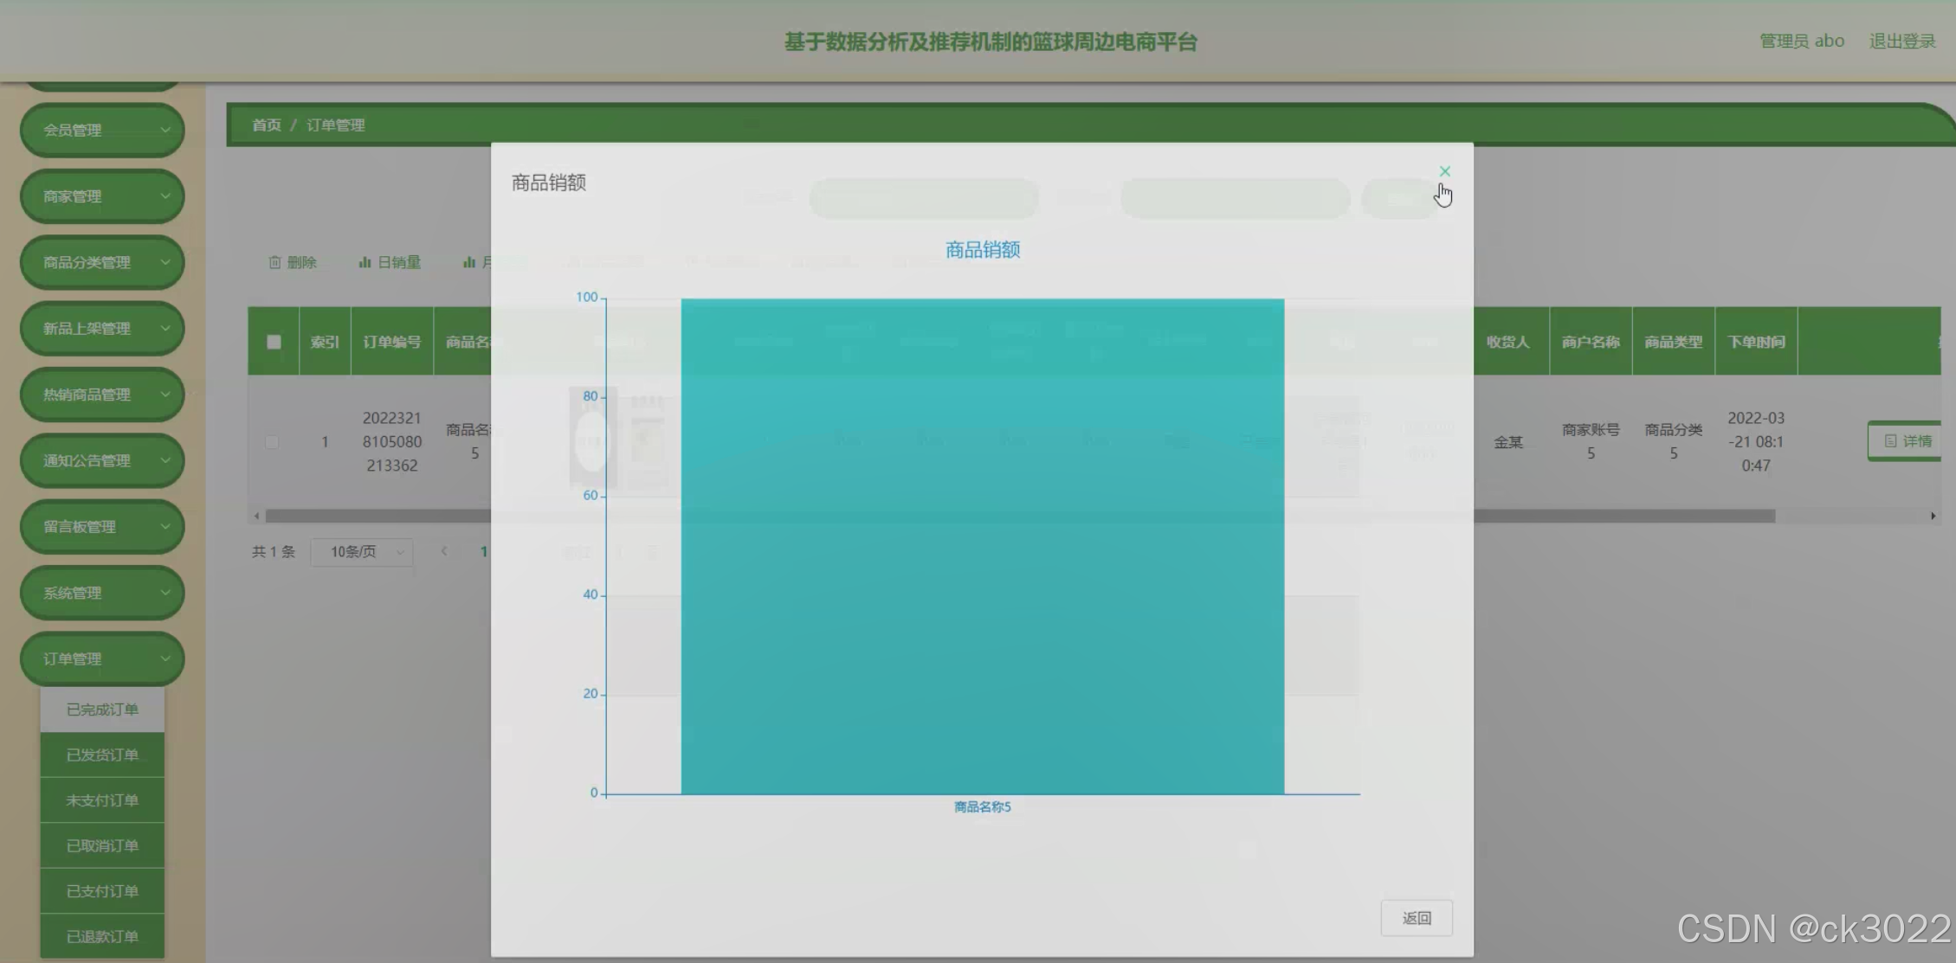Click 首页 in the breadcrumb
This screenshot has height=963, width=1956.
point(266,125)
